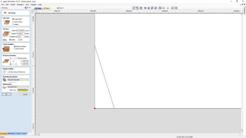
Task: Open Appearance Use Solid Color dropdown
Action: point(18,87)
